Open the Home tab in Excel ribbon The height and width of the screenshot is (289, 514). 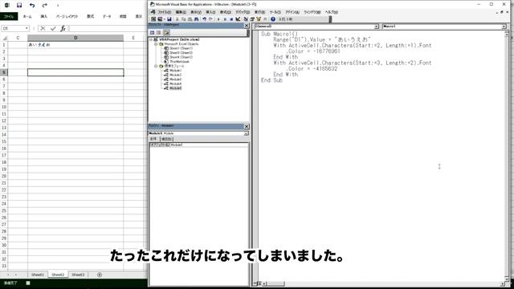(x=27, y=16)
